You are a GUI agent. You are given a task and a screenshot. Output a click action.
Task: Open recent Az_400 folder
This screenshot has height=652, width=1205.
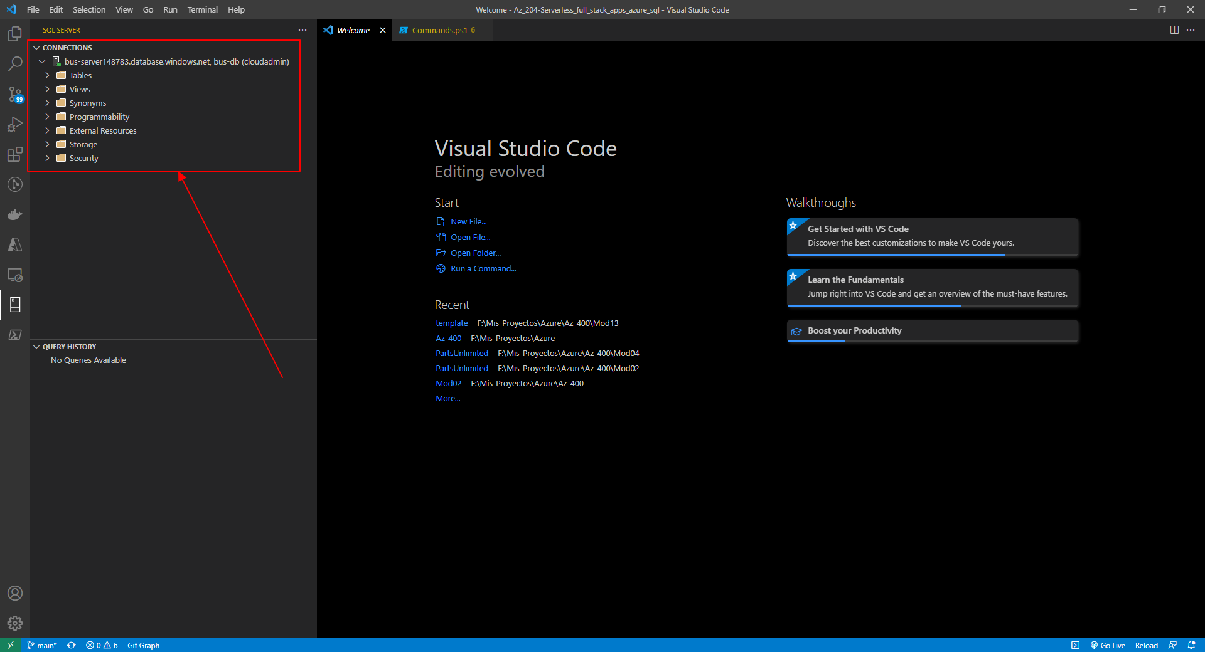(449, 338)
